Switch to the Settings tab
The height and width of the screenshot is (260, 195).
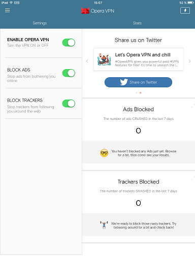40,23
